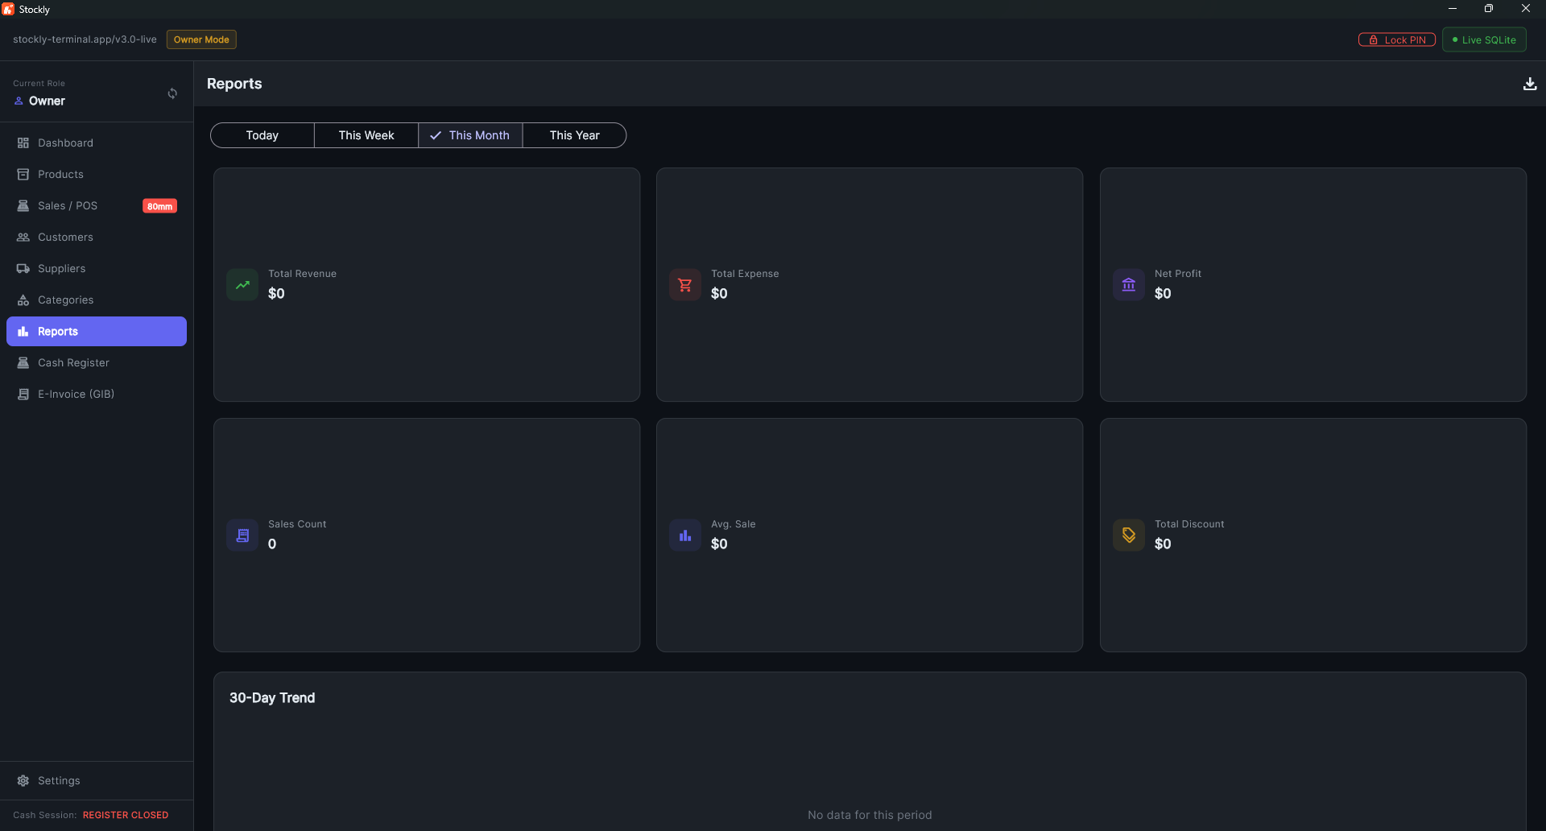This screenshot has height=831, width=1546.
Task: Navigate to Customers
Action: coord(97,237)
